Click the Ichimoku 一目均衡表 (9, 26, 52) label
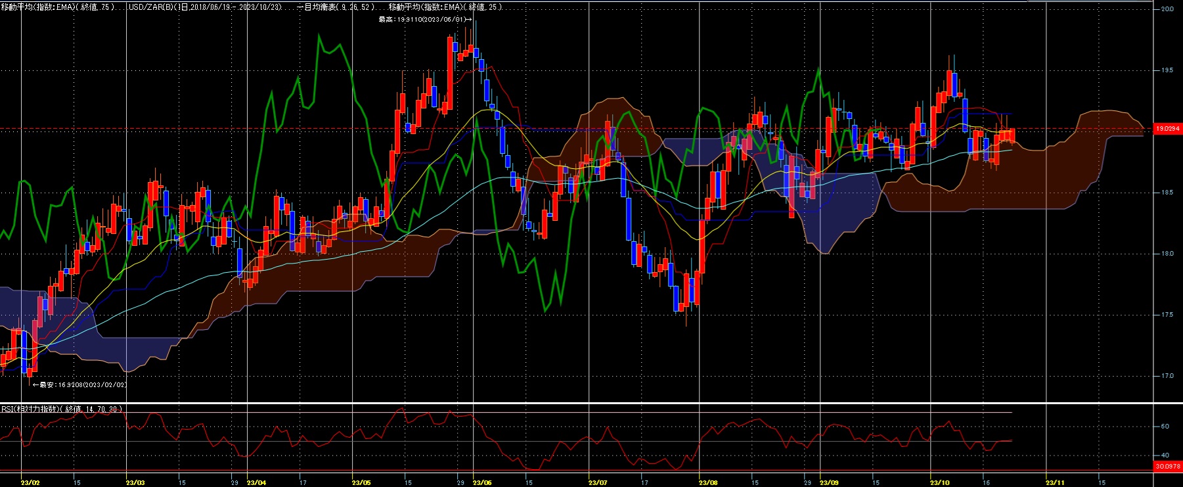This screenshot has height=487, width=1183. pos(336,7)
